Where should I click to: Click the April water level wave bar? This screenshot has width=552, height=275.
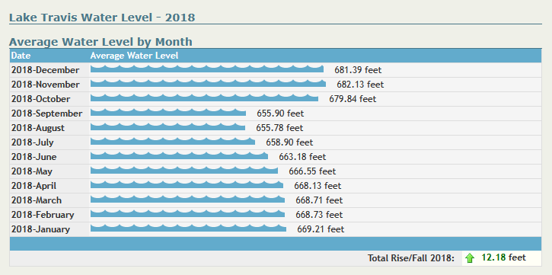tap(187, 184)
